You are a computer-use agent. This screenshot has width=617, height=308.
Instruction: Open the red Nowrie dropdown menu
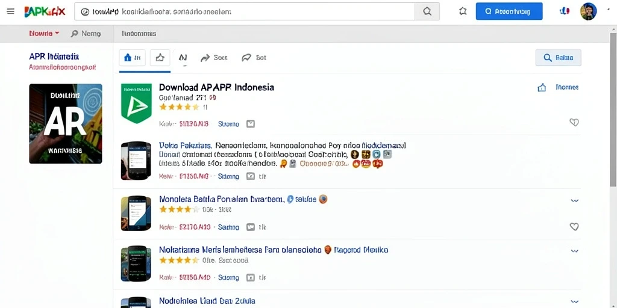pyautogui.click(x=44, y=34)
